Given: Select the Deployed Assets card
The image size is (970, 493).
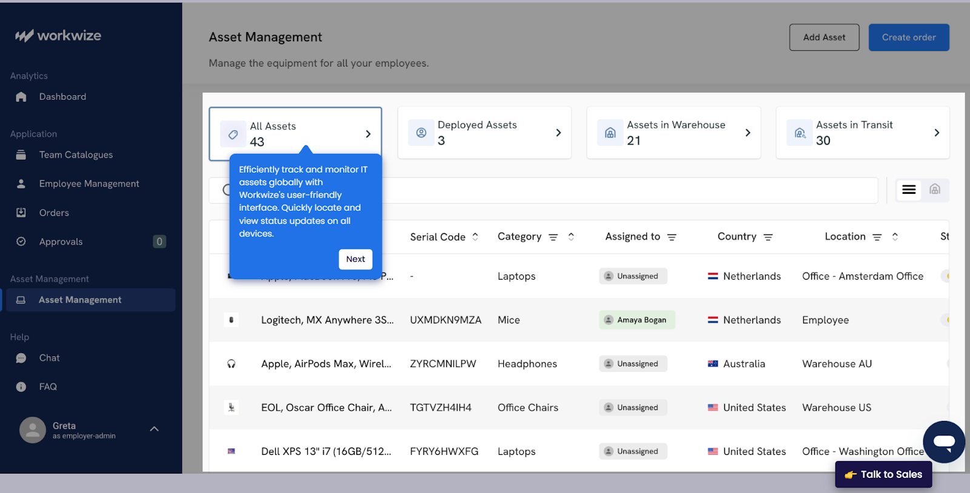Looking at the screenshot, I should point(484,133).
